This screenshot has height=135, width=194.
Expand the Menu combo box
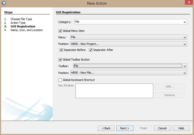coord(185,37)
